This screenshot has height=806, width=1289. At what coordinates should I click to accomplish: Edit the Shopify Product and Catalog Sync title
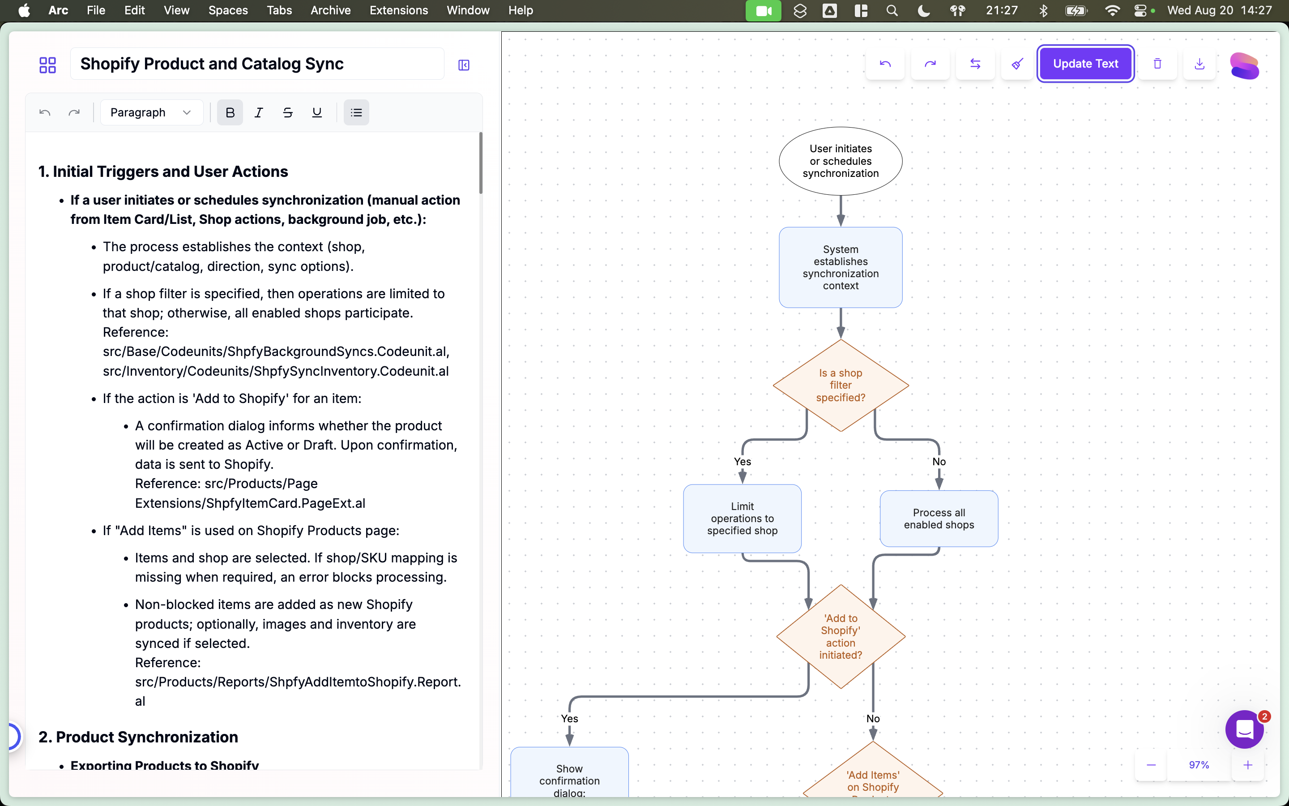click(x=257, y=64)
